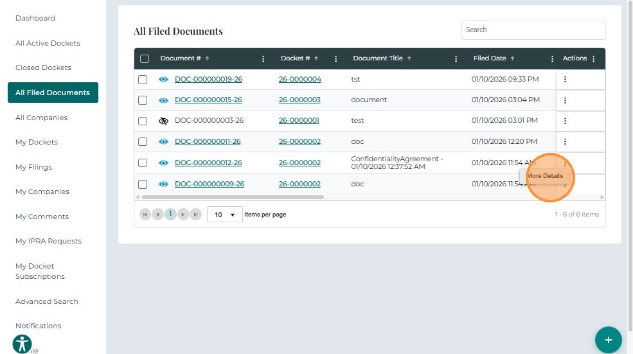Check the select-all header checkbox
The image size is (633, 354).
(145, 59)
